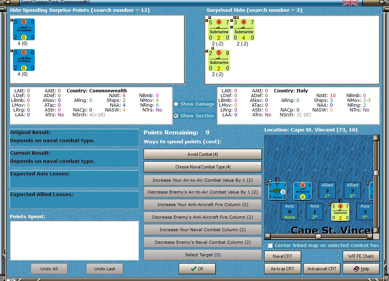Screen dimensions: 389x281
Task: Select the CA Sheffield ship counter
Action: (x=24, y=29)
